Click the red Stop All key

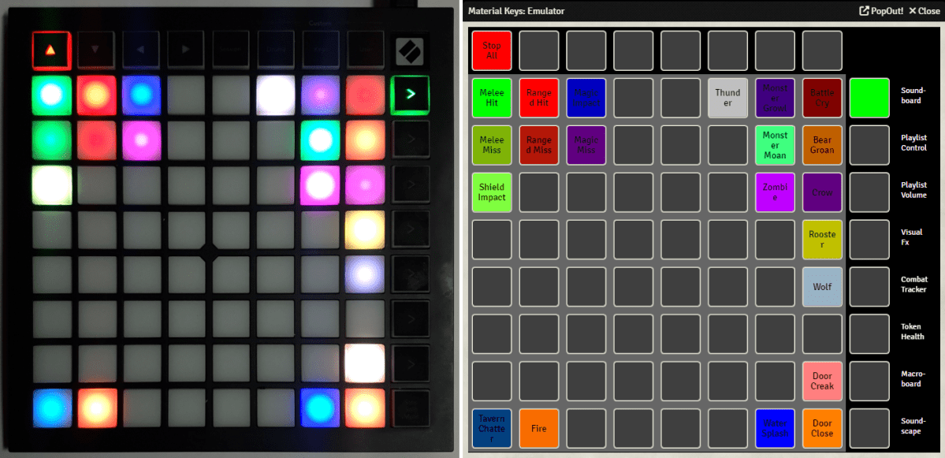tap(492, 50)
